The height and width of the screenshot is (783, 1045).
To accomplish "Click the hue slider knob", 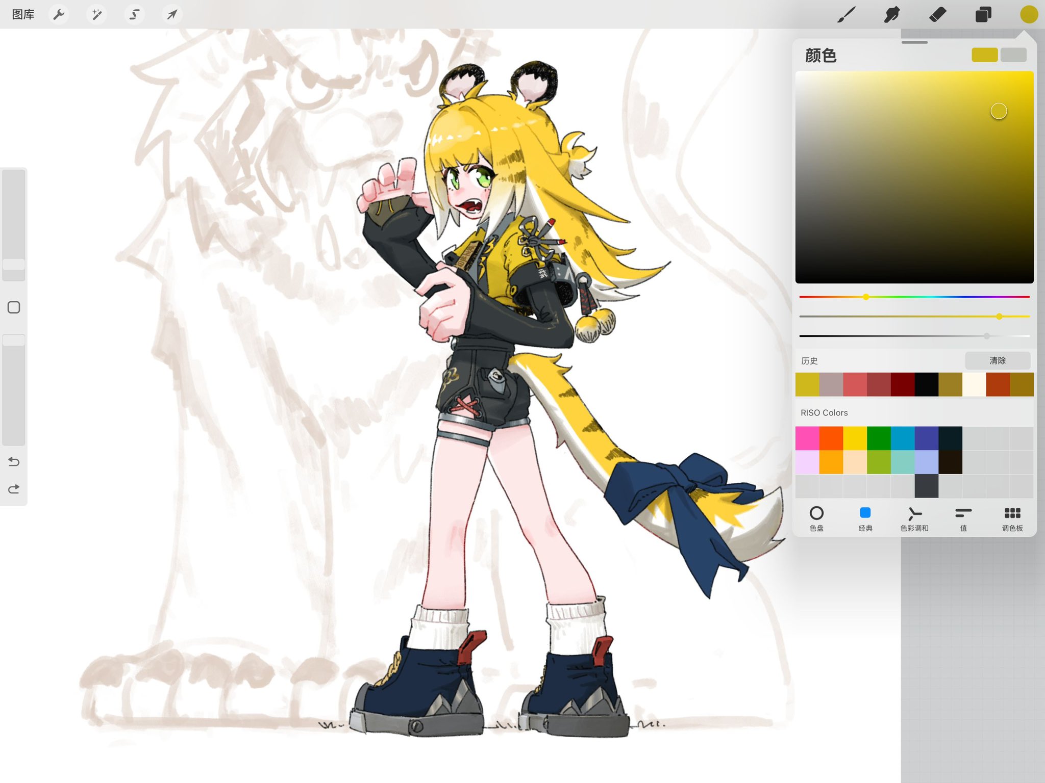I will pyautogui.click(x=866, y=297).
